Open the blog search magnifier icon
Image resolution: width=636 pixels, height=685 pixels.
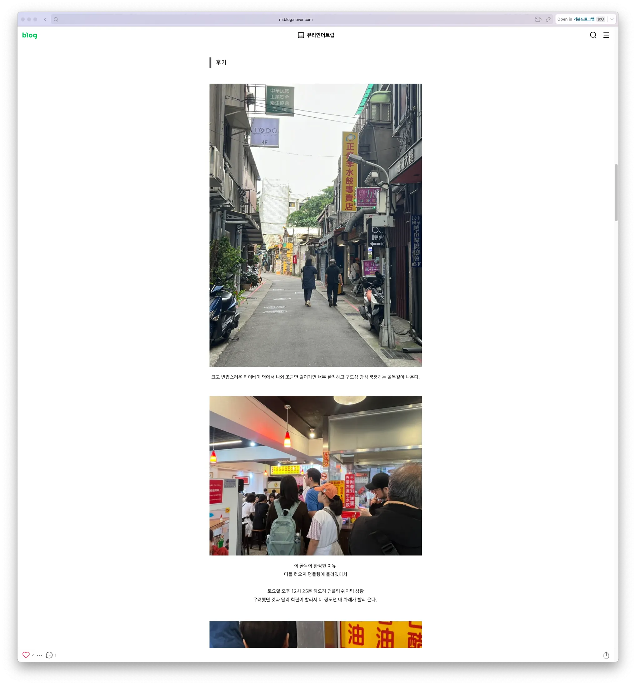click(593, 35)
